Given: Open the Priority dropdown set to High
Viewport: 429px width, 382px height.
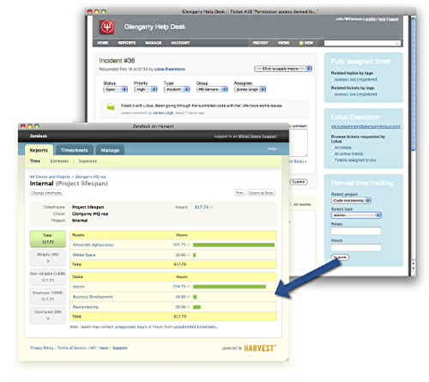Looking at the screenshot, I should [x=146, y=89].
